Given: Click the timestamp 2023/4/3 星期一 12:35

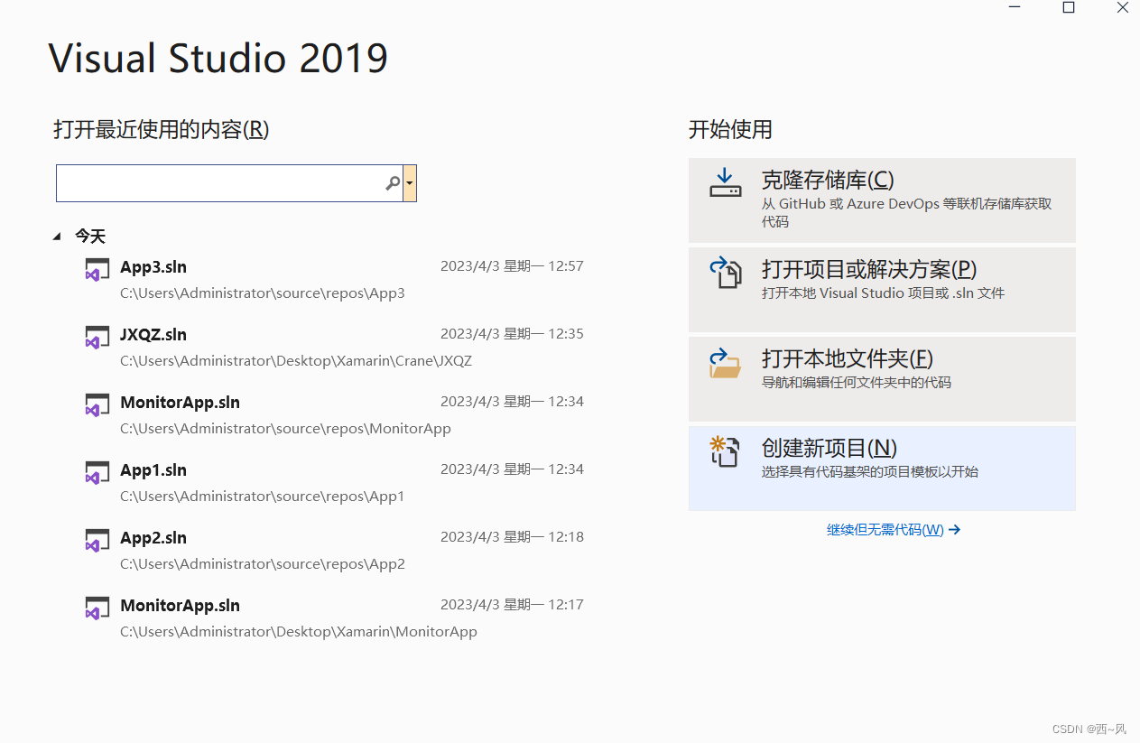Looking at the screenshot, I should 512,334.
